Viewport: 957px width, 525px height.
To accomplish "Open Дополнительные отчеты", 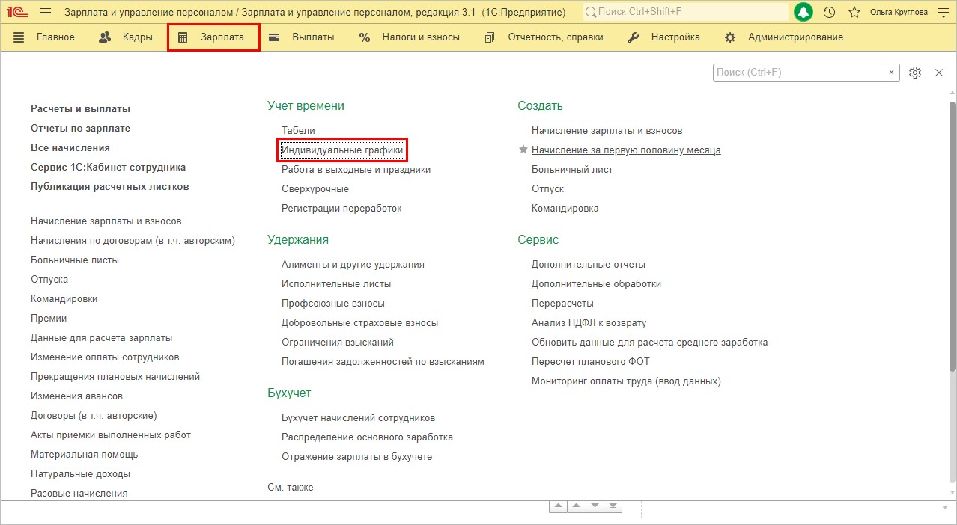I will point(589,264).
